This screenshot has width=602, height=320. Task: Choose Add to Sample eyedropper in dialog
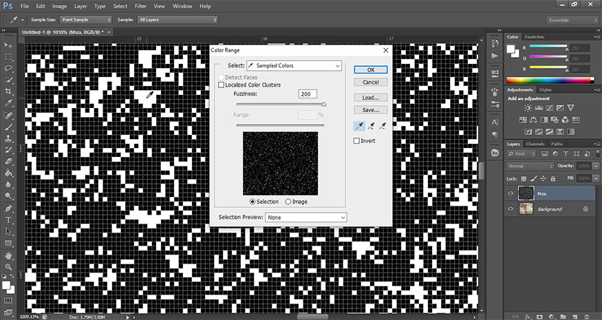click(x=371, y=126)
